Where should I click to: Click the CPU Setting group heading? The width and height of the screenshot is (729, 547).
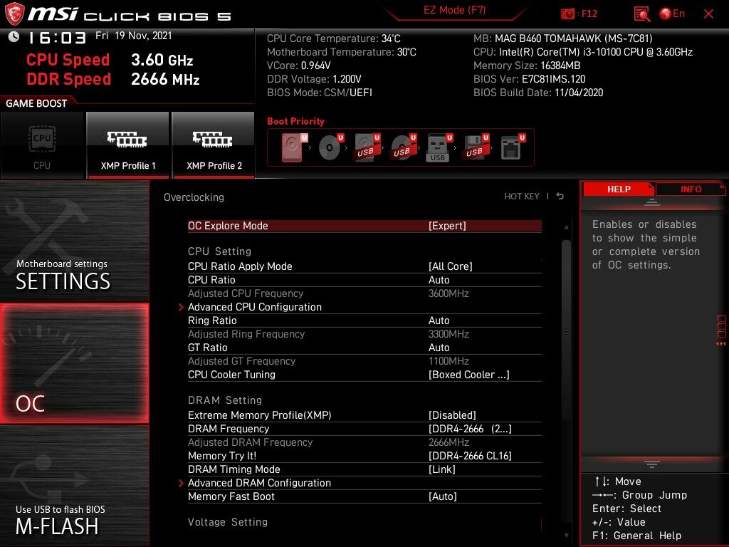click(219, 251)
